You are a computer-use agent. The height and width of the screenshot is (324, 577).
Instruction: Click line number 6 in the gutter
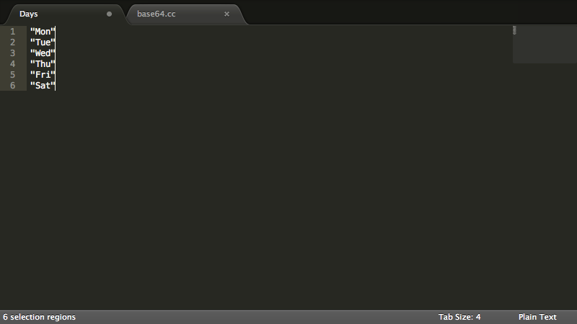(x=12, y=86)
